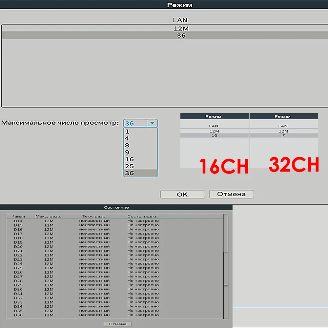328x328 pixels.
Task: Select channel D30 row
Action: tap(114, 290)
